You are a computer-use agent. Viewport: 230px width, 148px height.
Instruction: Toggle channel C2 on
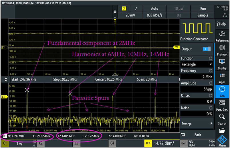coord(41,144)
